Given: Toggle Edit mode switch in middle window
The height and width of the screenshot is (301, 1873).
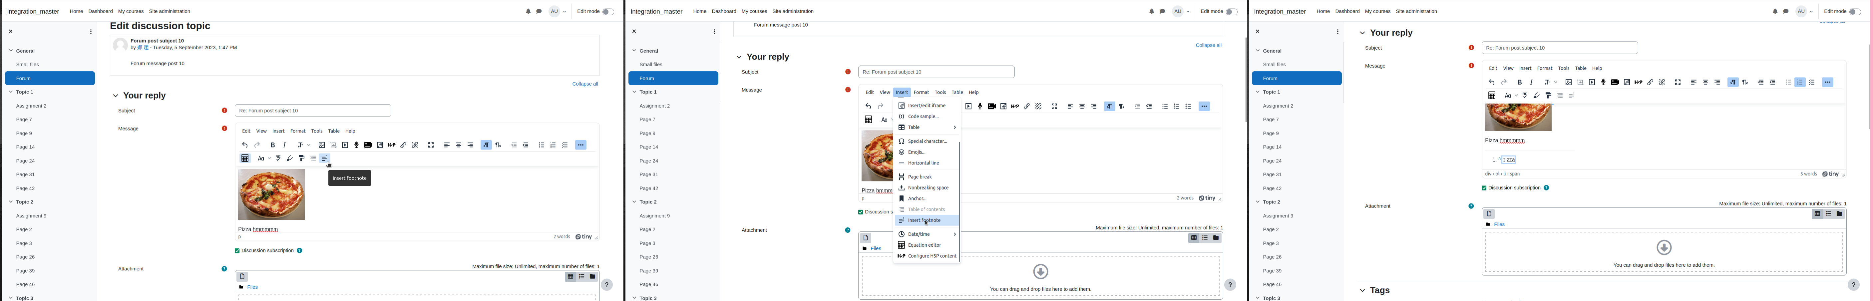Looking at the screenshot, I should [x=1231, y=12].
